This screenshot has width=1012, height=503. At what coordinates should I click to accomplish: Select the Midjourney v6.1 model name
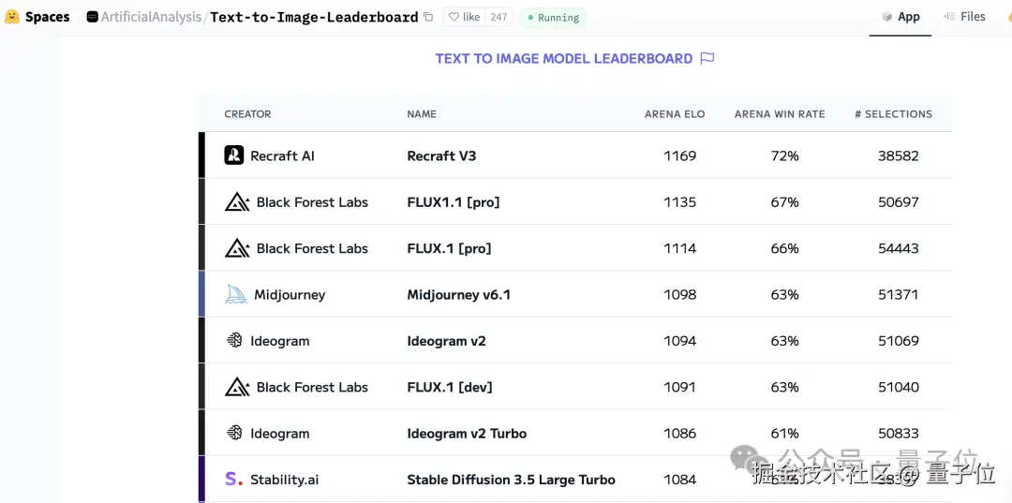(x=458, y=295)
